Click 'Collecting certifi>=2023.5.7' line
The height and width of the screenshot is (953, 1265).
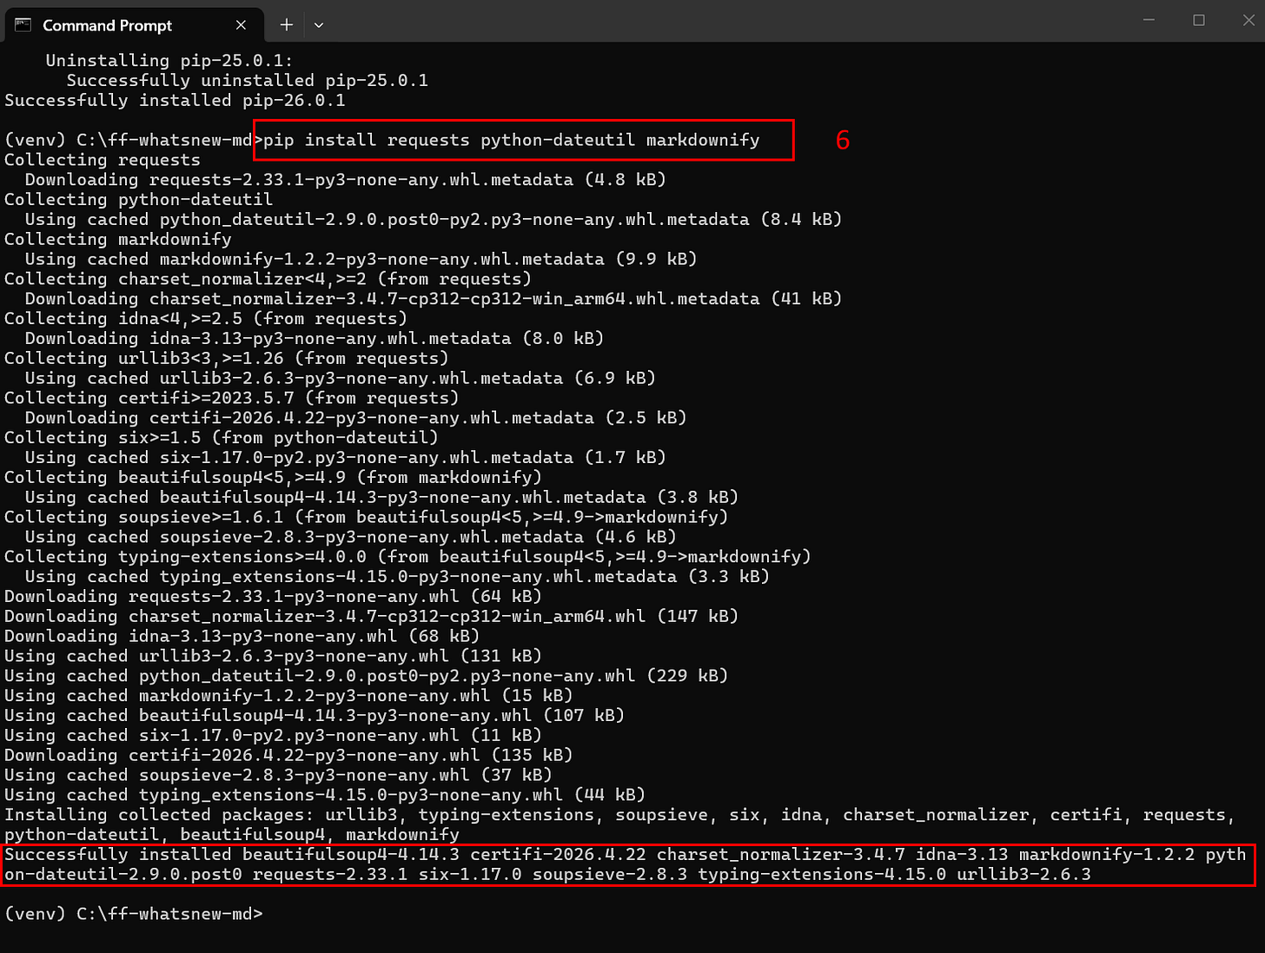[232, 398]
